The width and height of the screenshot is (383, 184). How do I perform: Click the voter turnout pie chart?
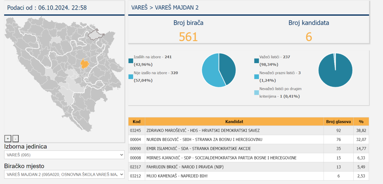click(x=219, y=70)
